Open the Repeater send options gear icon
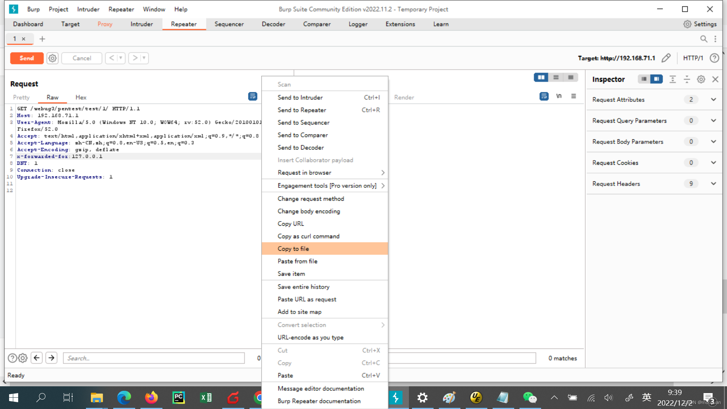Viewport: 727px width, 409px height. 53,58
